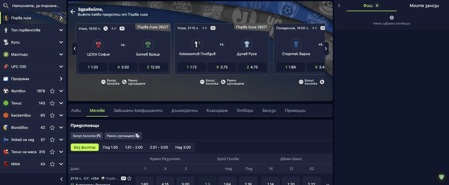Open Моите залози tab
Viewport: 449px width, 185px height.
pyautogui.click(x=424, y=6)
